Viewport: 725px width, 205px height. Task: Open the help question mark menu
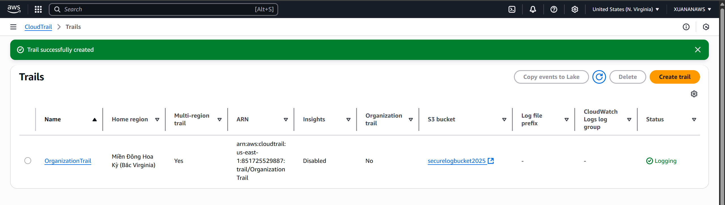[554, 9]
